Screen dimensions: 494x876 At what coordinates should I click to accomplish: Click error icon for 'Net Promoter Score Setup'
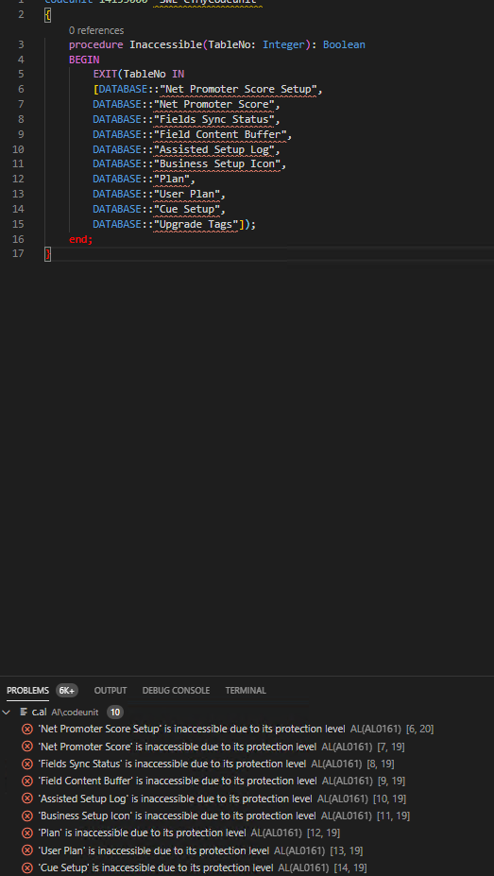(x=26, y=730)
